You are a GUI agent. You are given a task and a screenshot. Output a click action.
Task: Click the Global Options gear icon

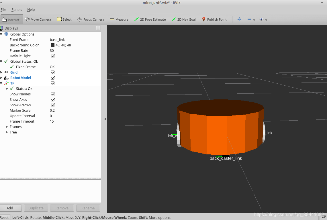coord(6,34)
